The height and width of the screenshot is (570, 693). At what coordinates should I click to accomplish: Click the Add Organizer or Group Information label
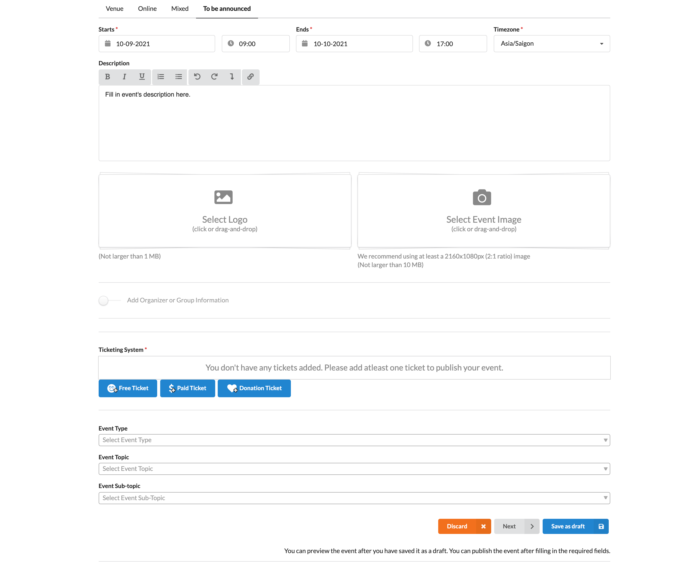178,300
